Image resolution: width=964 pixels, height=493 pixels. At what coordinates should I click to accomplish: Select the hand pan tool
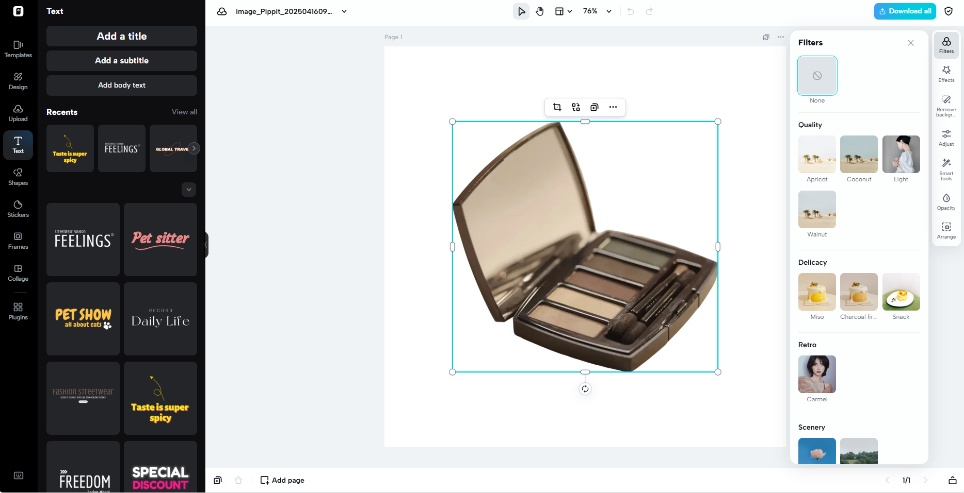[x=540, y=11]
